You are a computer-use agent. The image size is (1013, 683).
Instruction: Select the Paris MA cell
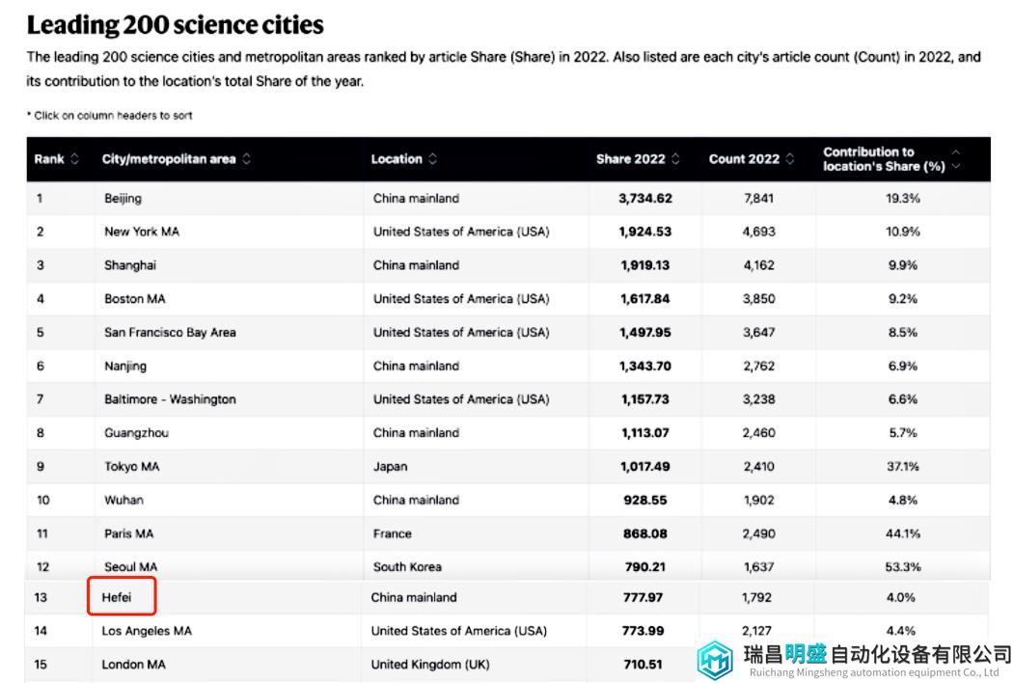click(128, 533)
